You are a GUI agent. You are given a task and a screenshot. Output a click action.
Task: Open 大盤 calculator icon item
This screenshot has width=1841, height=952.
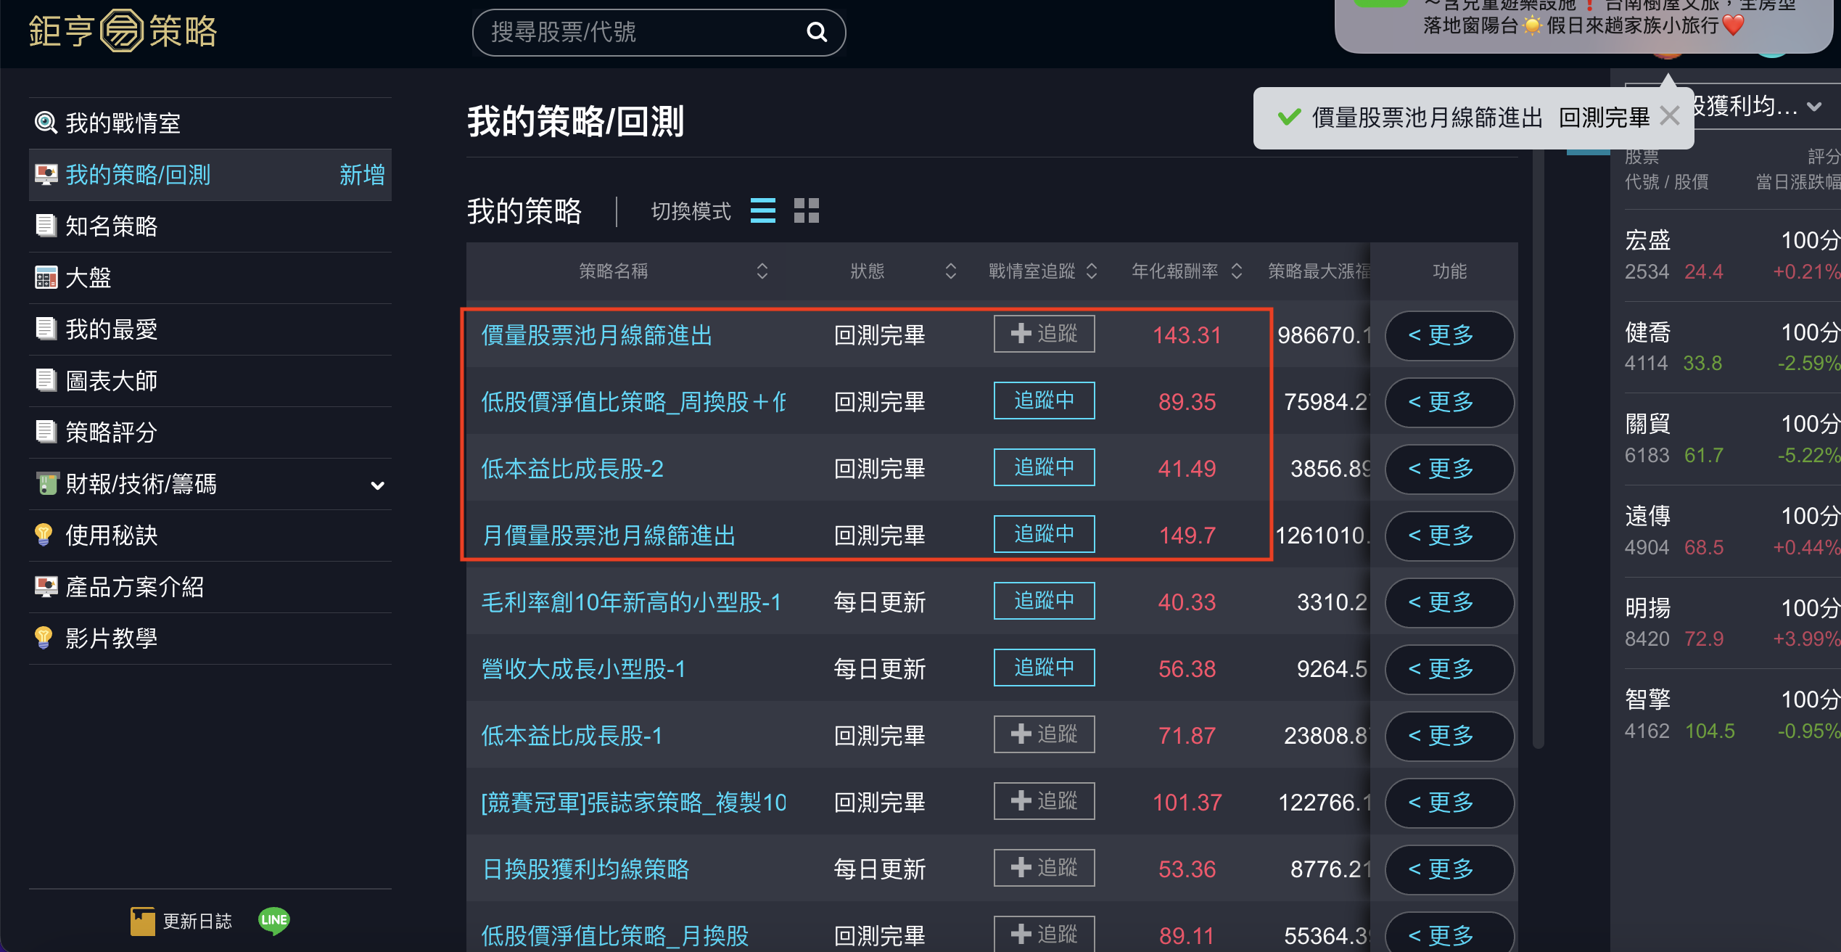pyautogui.click(x=46, y=277)
